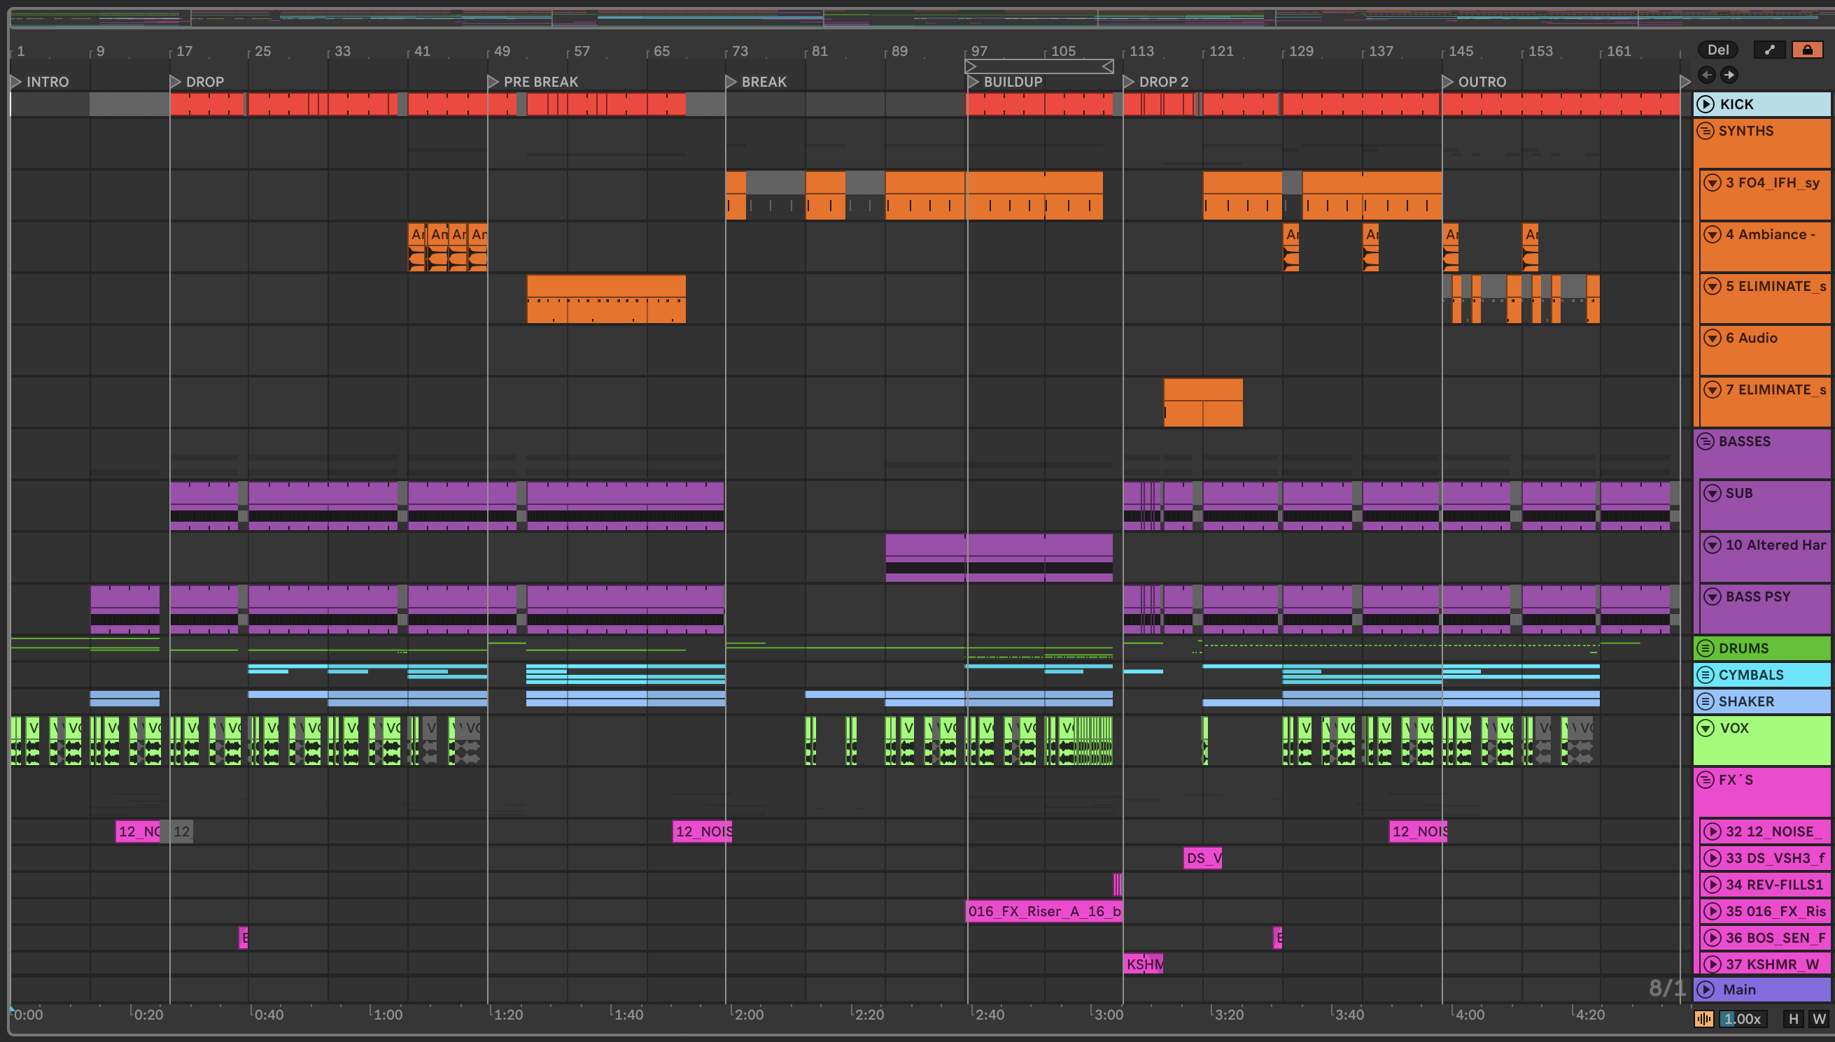Jump to previous locator arrow
1835x1042 pixels.
tap(1707, 74)
